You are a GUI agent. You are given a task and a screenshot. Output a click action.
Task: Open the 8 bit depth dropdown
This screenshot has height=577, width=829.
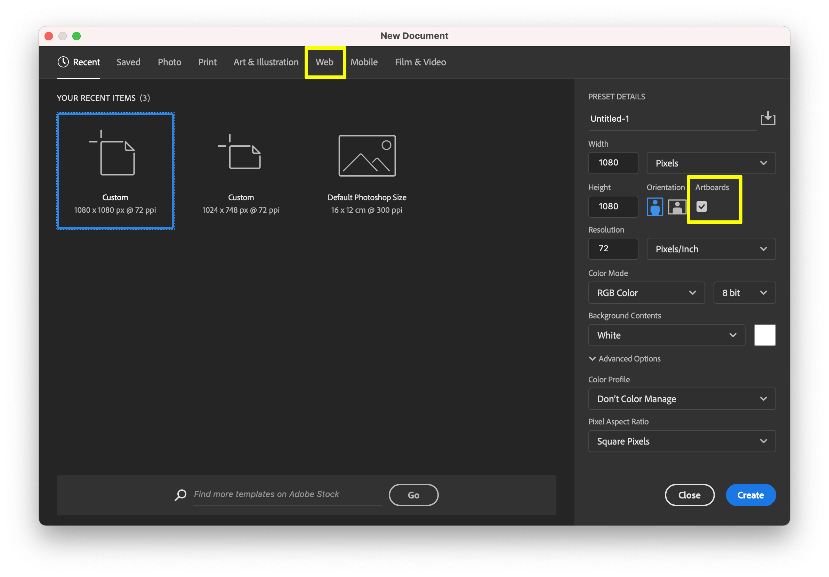tap(744, 293)
